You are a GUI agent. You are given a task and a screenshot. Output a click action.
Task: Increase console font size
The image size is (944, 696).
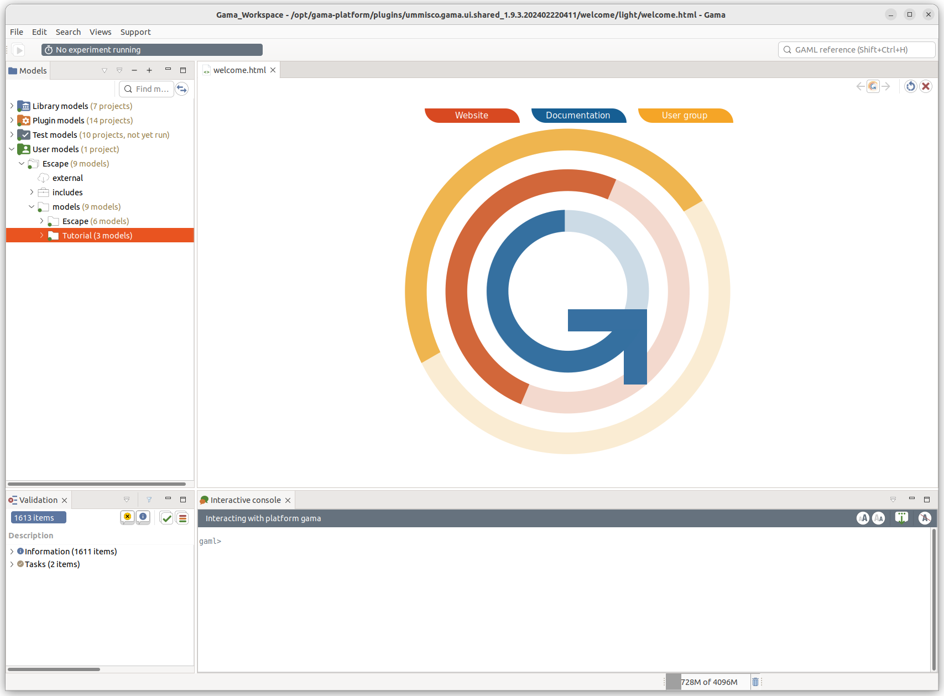tap(863, 518)
